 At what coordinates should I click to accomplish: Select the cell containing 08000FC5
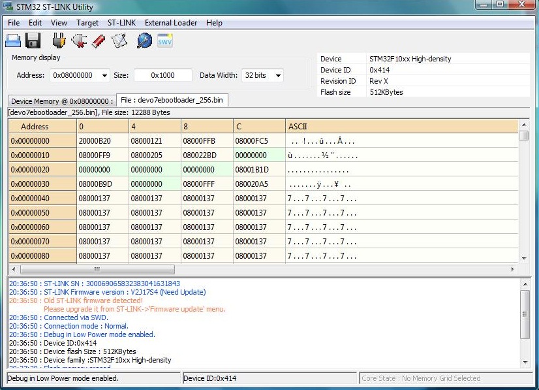(x=260, y=141)
